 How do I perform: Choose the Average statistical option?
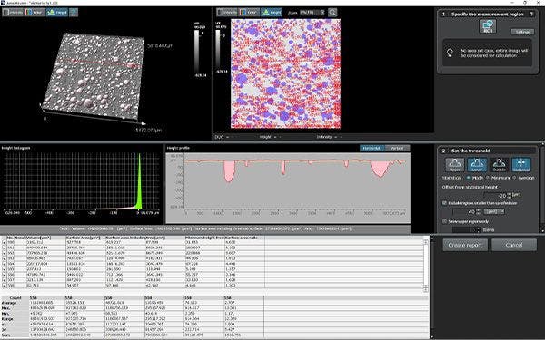tap(514, 178)
